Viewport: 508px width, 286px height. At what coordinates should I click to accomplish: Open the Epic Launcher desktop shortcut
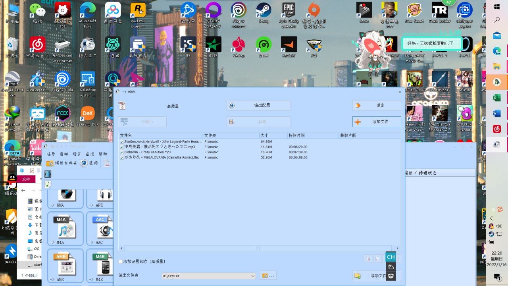(x=289, y=15)
